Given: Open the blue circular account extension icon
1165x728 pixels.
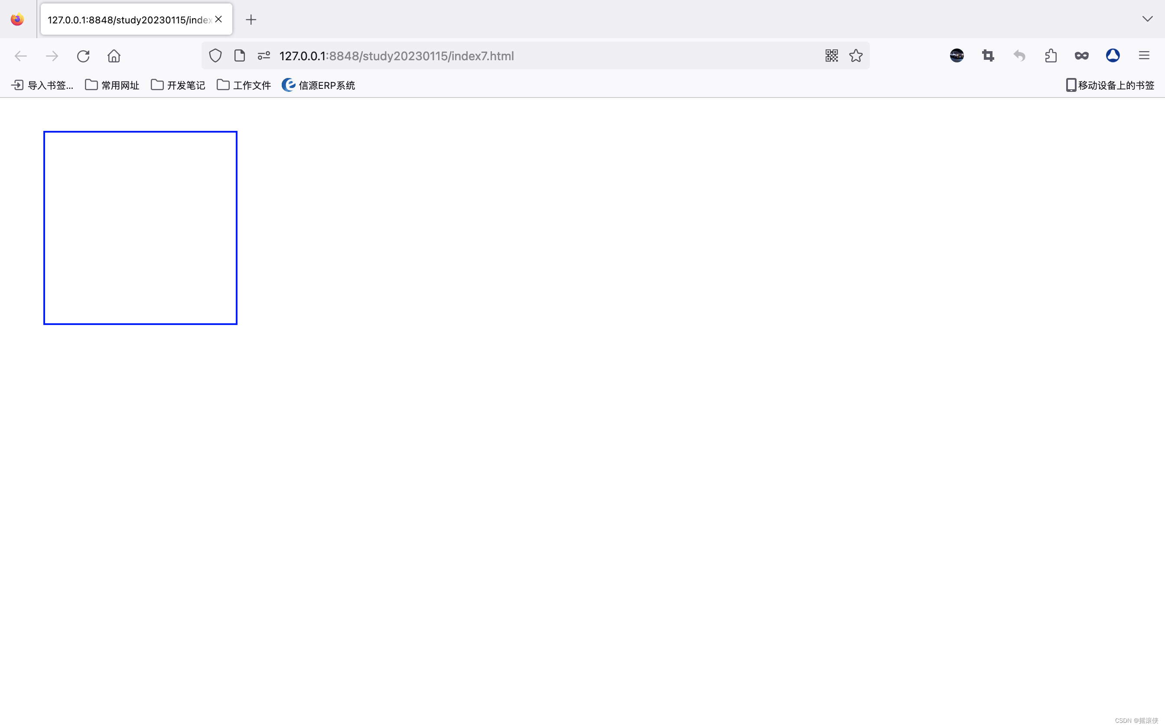Looking at the screenshot, I should [1113, 56].
